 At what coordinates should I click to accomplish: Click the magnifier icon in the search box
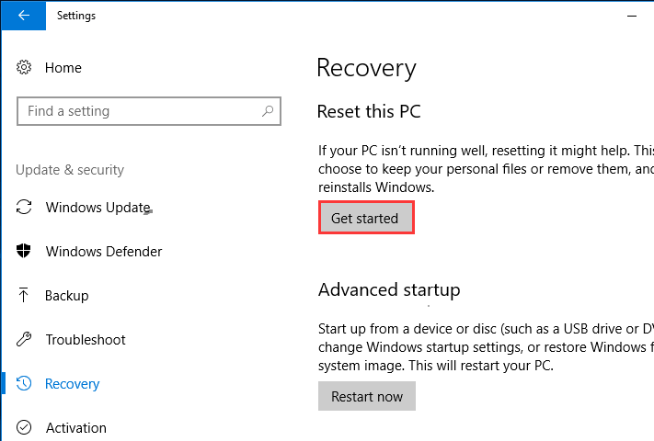(x=268, y=111)
